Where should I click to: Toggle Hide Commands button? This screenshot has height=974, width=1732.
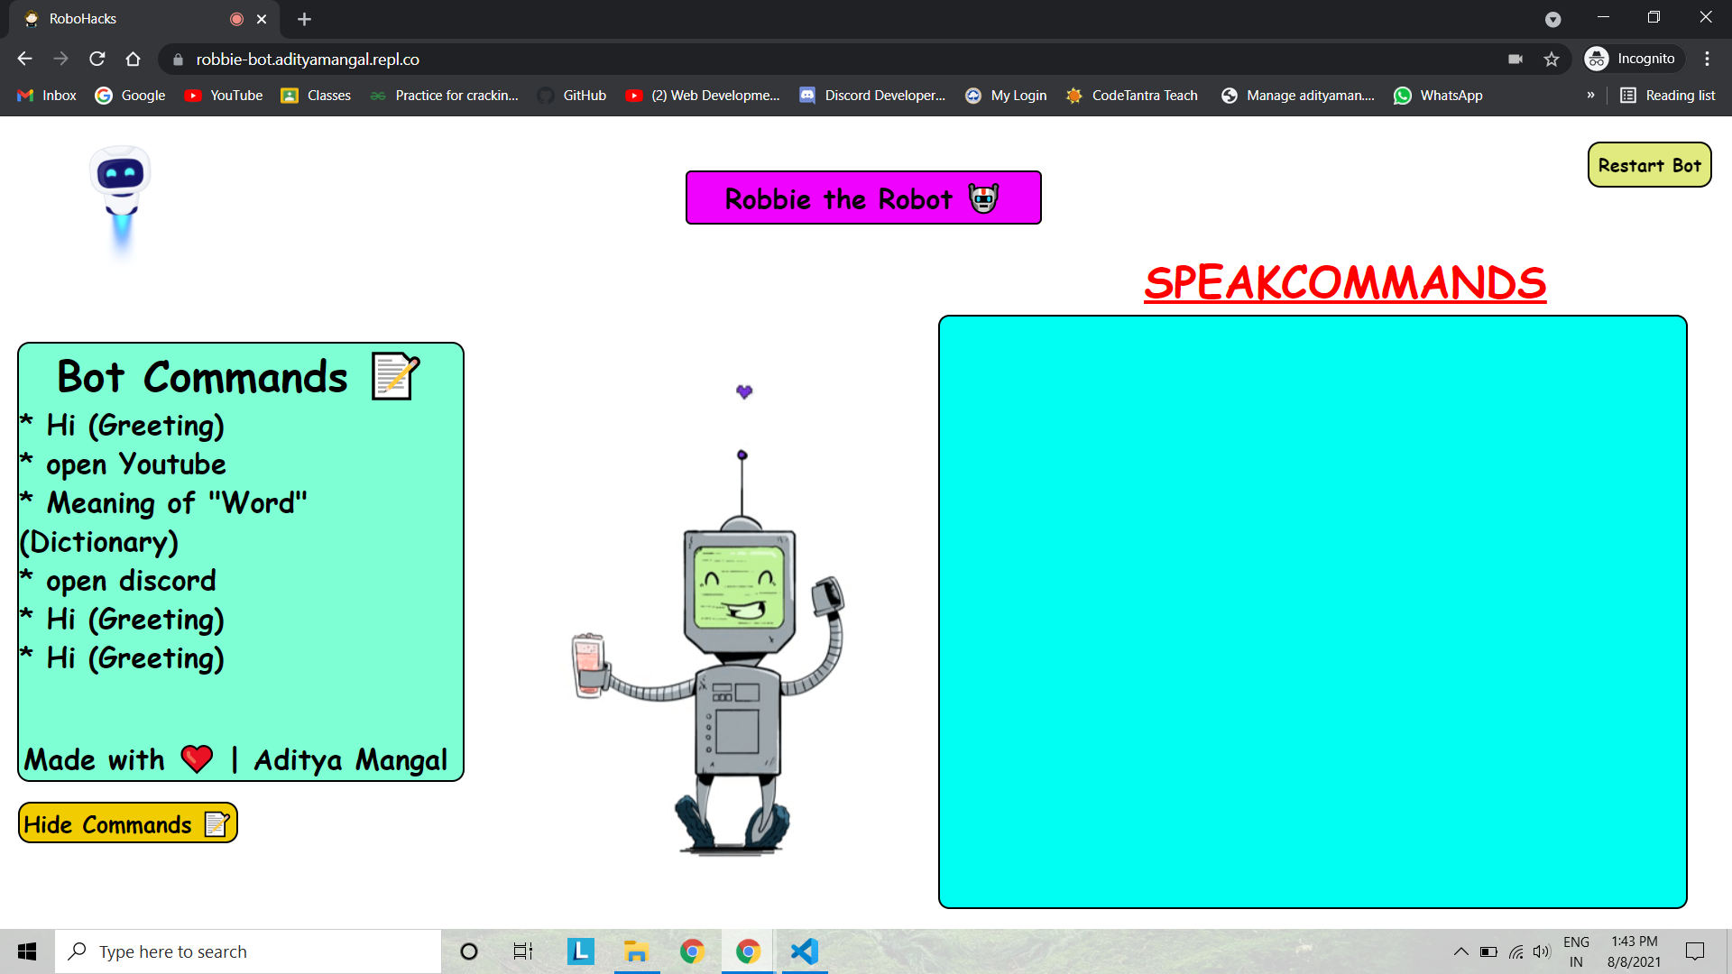pyautogui.click(x=127, y=823)
